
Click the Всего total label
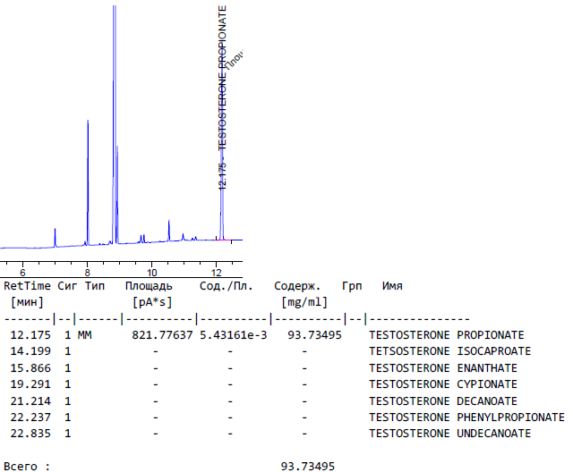27,466
